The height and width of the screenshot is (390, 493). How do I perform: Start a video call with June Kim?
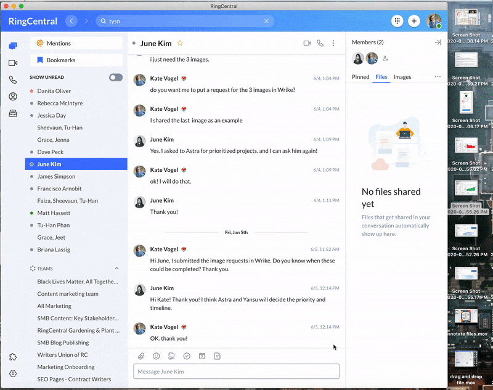click(x=306, y=43)
